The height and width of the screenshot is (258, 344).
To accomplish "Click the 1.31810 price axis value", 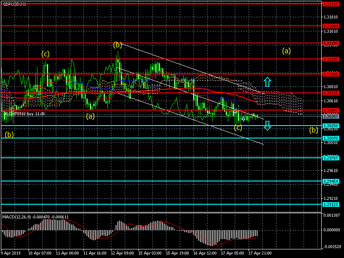I will 331,17.
